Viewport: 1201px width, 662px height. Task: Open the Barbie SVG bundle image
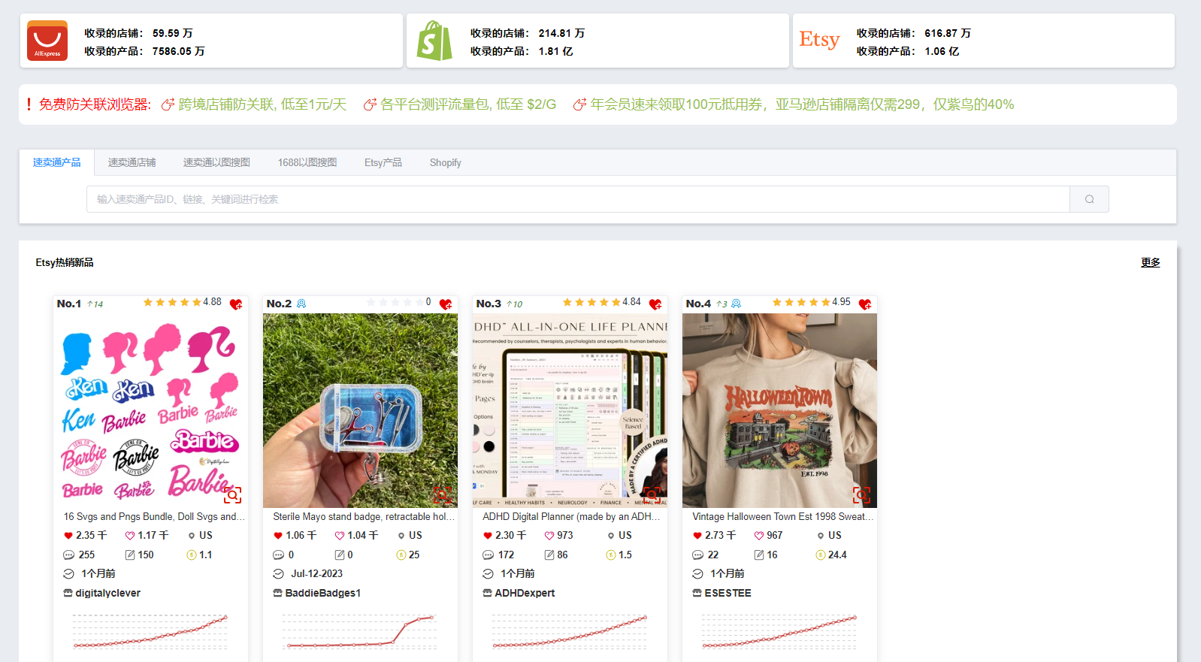[x=150, y=410]
